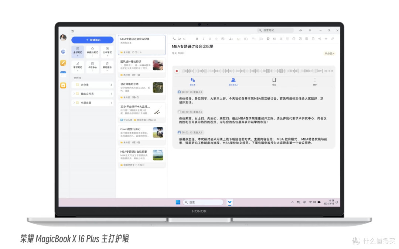The width and height of the screenshot is (399, 249).
Task: Toggle bold formatting
Action: 197,39
